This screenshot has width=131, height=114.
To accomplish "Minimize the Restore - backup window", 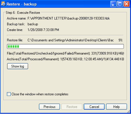I will (x=113, y=4).
